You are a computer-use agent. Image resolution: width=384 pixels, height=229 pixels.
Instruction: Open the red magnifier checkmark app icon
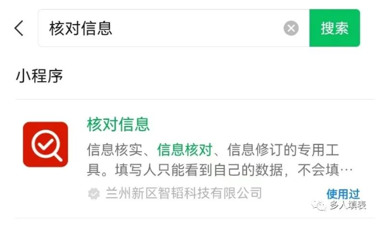click(45, 144)
